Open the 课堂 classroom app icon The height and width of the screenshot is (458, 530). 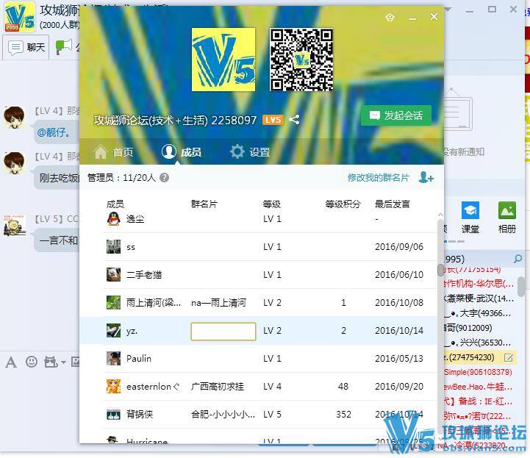(470, 216)
